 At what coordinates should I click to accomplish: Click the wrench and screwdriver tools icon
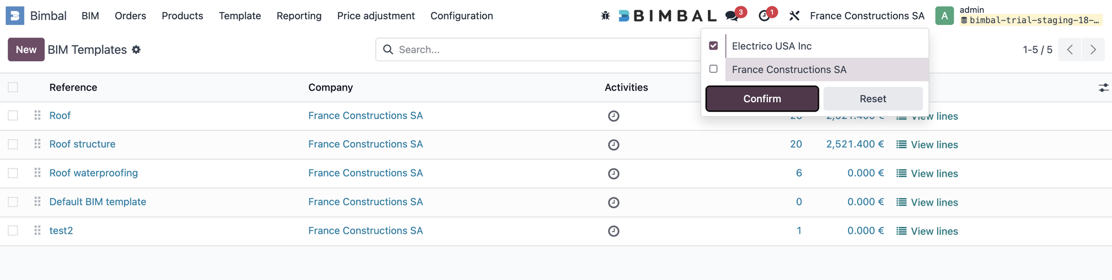794,16
